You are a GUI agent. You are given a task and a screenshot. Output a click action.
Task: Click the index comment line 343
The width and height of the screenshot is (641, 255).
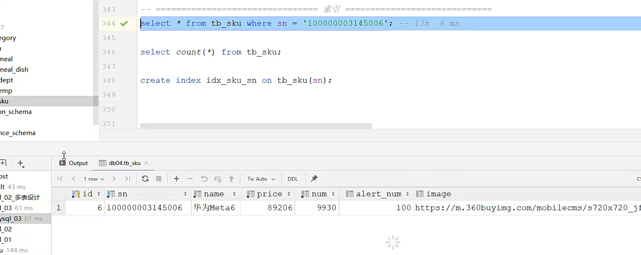click(316, 9)
